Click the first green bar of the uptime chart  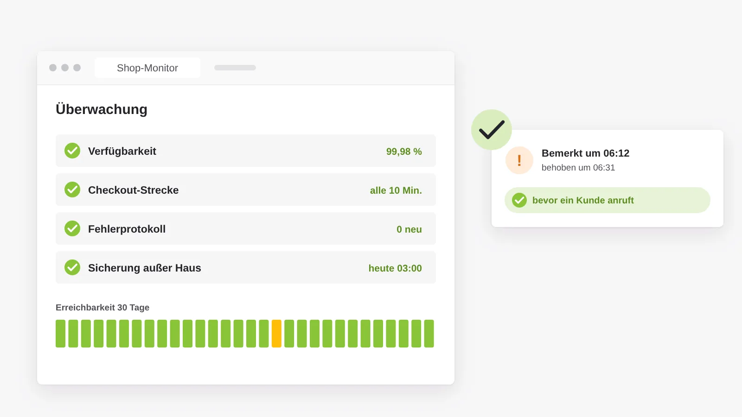pos(60,334)
